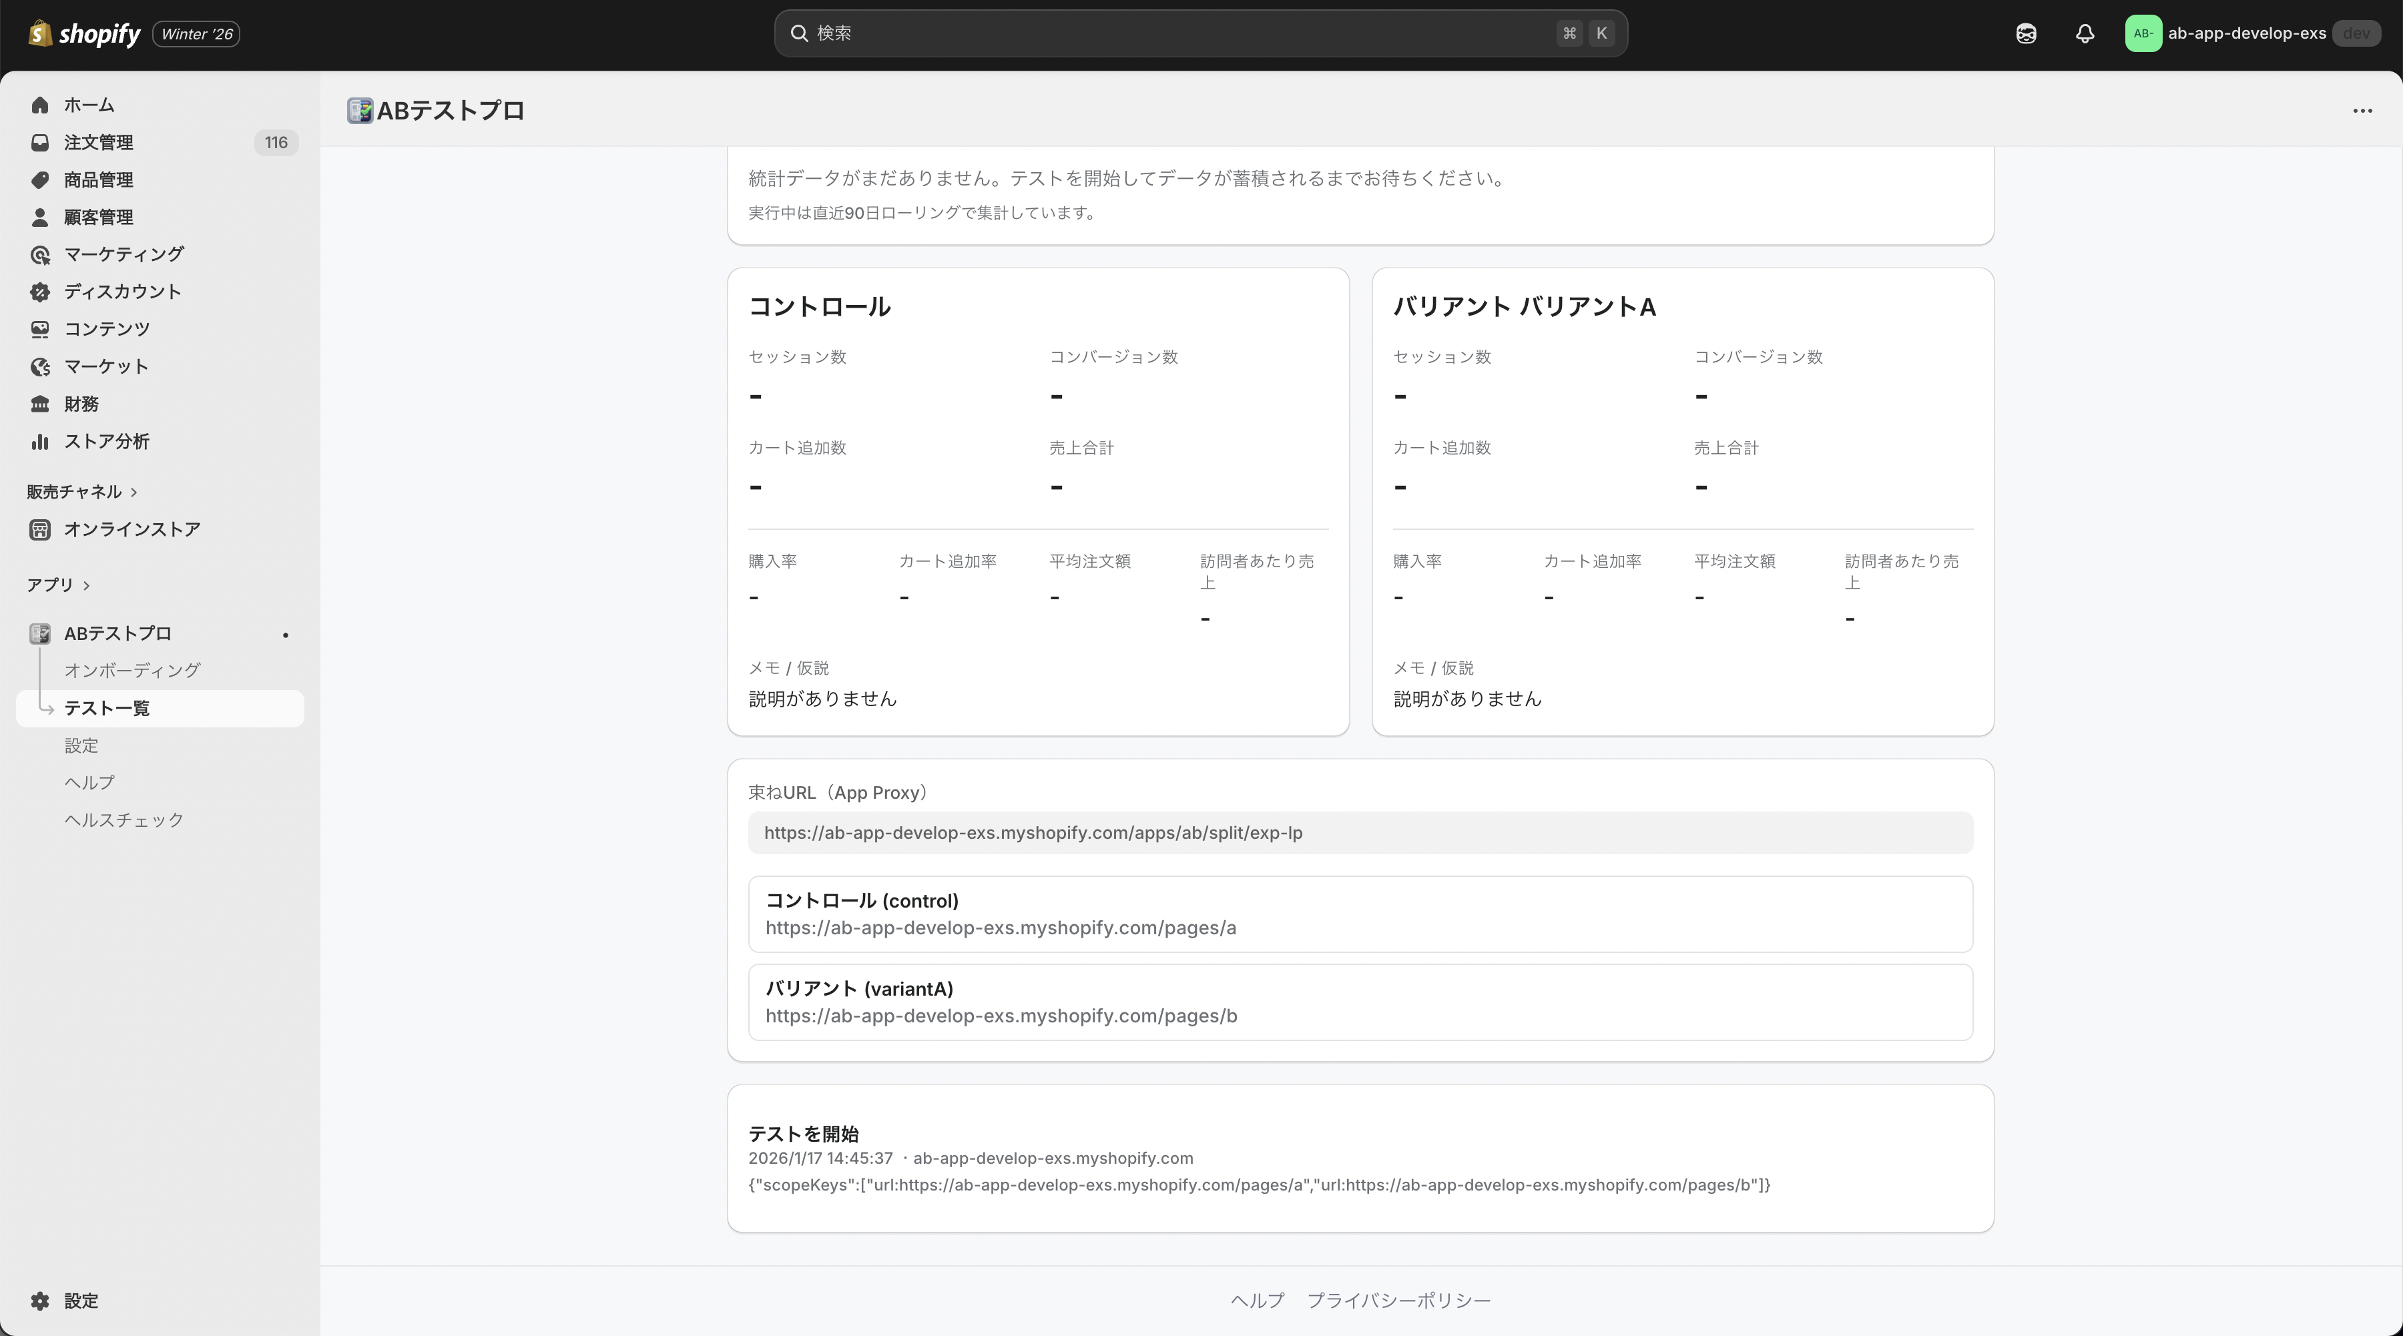2403x1336 pixels.
Task: Expand the Apps (アプリ) section chevron
Action: (x=87, y=585)
